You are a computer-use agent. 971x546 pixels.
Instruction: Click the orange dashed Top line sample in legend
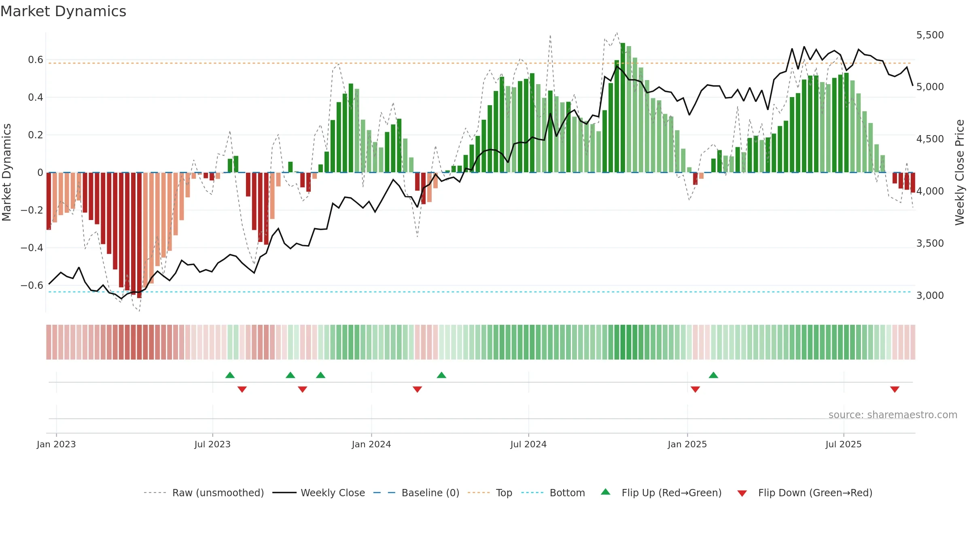tap(479, 493)
